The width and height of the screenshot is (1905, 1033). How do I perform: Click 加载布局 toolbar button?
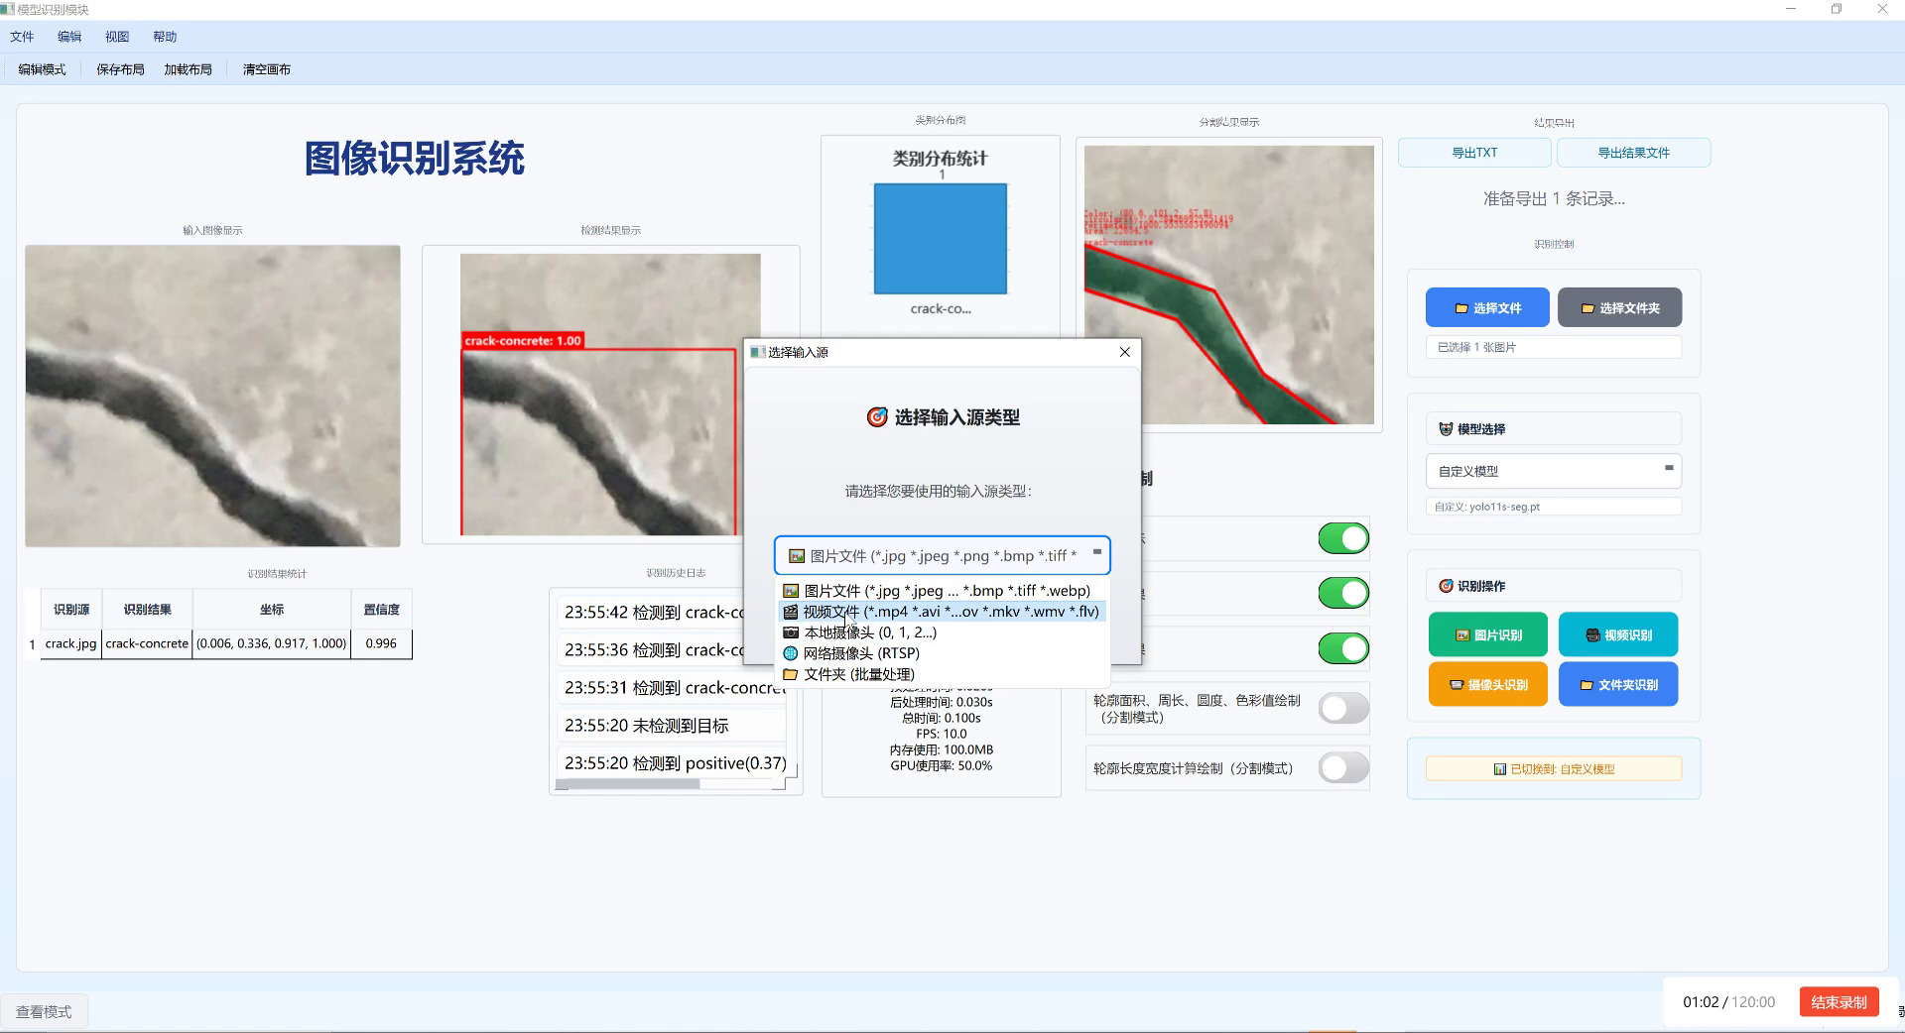click(x=189, y=69)
